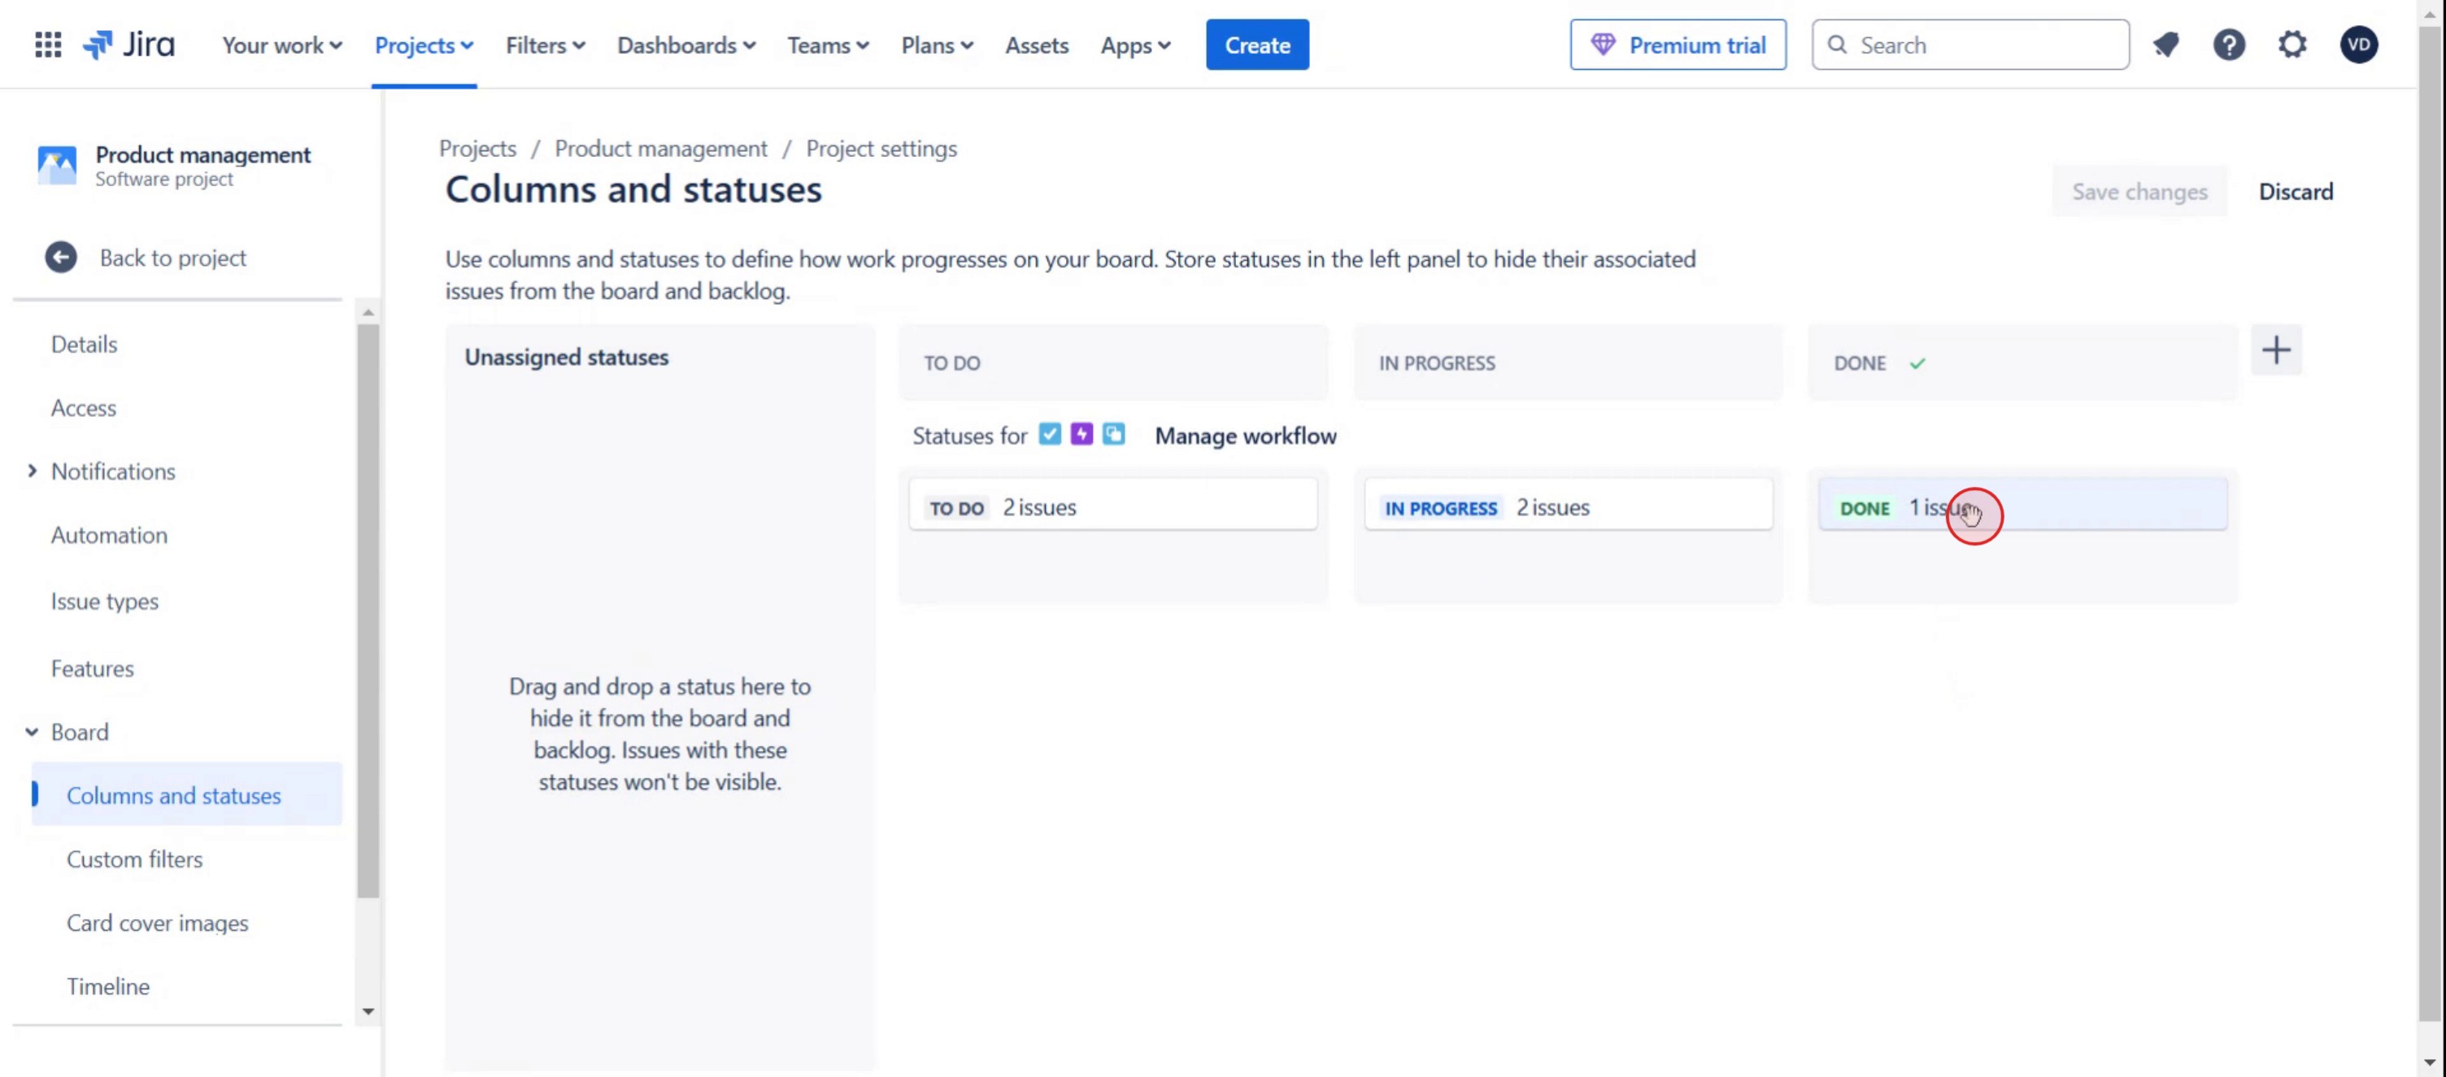This screenshot has width=2446, height=1077.
Task: Select the blue task issue type icon
Action: pos(1049,435)
